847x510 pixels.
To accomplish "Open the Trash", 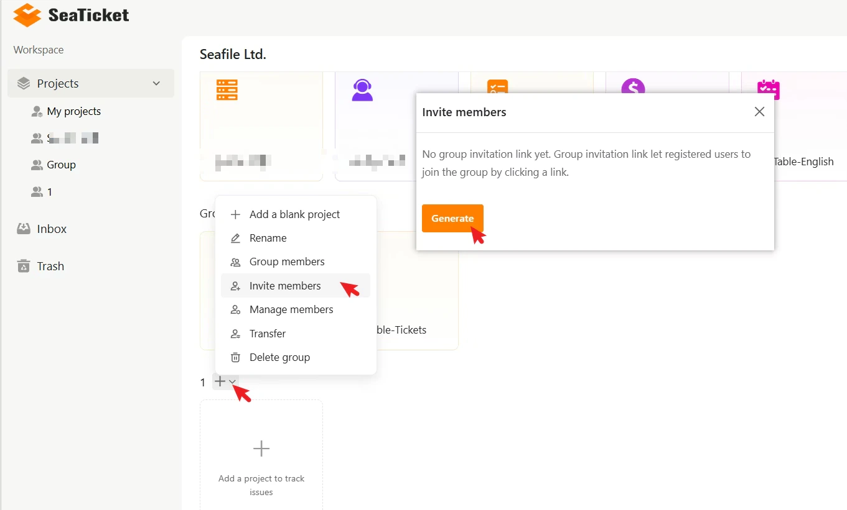I will (x=50, y=266).
